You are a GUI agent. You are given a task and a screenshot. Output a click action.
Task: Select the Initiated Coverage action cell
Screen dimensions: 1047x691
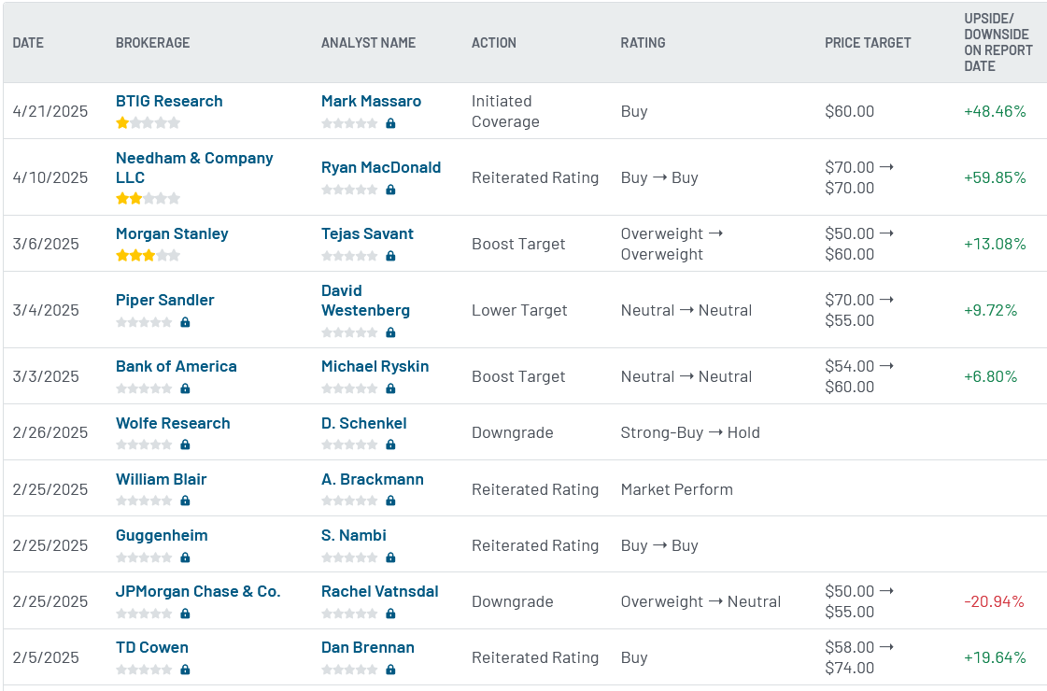pos(505,111)
